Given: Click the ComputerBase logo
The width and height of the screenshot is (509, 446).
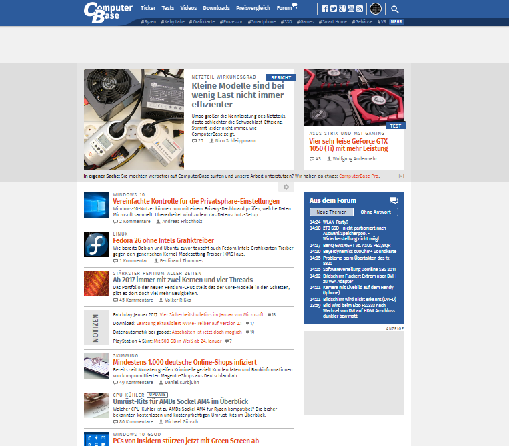Looking at the screenshot, I should [x=108, y=12].
